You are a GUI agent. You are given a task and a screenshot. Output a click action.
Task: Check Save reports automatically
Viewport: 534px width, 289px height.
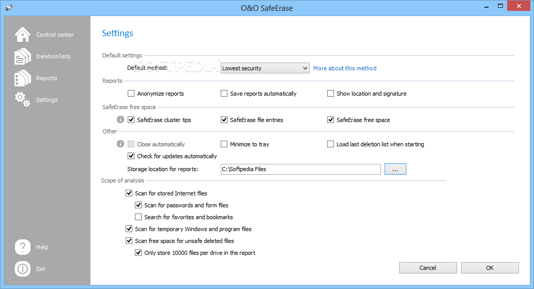[224, 93]
